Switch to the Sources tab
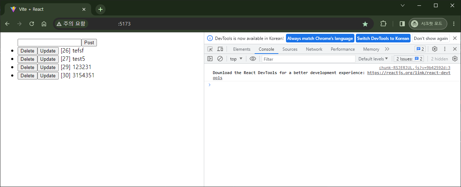Viewport: 461px width, 187px height. [x=290, y=49]
